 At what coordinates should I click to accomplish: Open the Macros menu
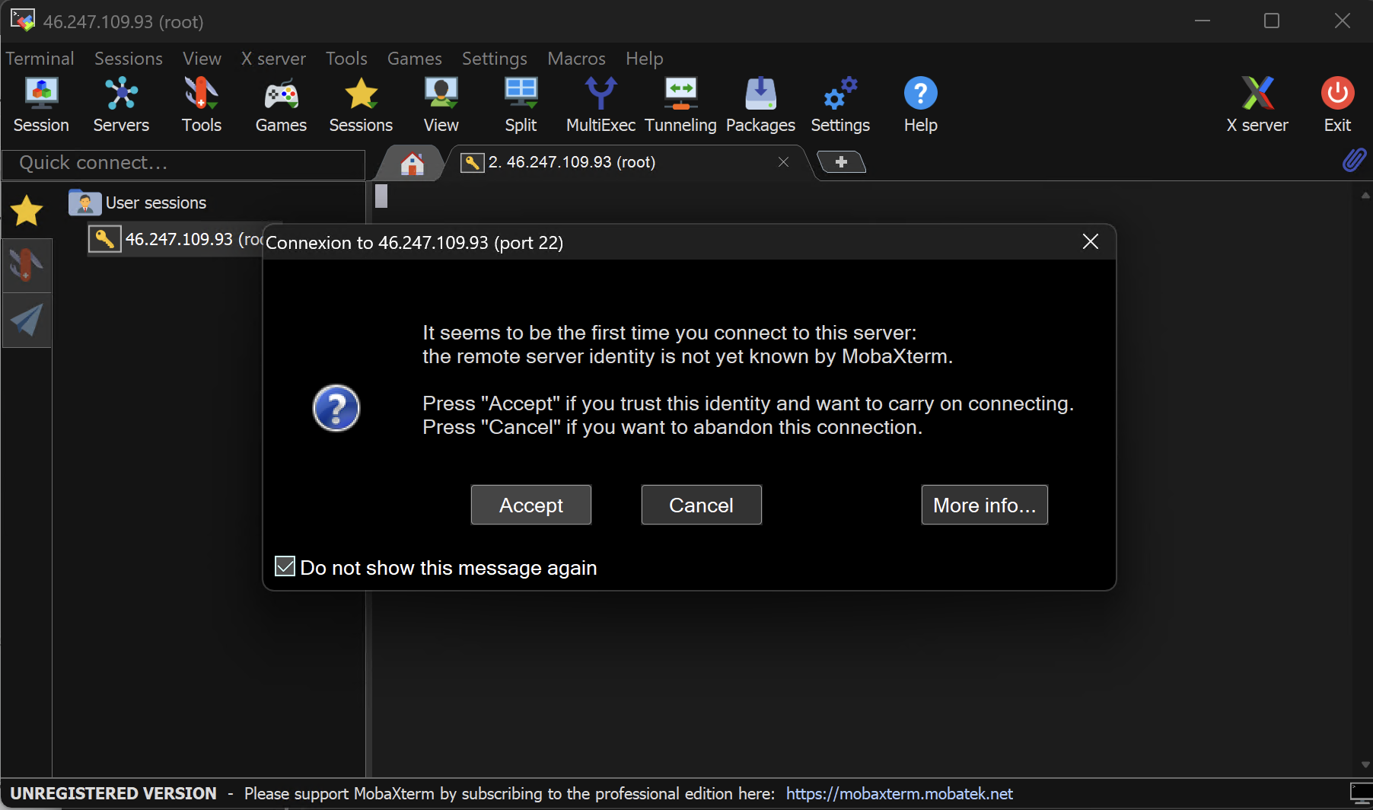(x=576, y=59)
